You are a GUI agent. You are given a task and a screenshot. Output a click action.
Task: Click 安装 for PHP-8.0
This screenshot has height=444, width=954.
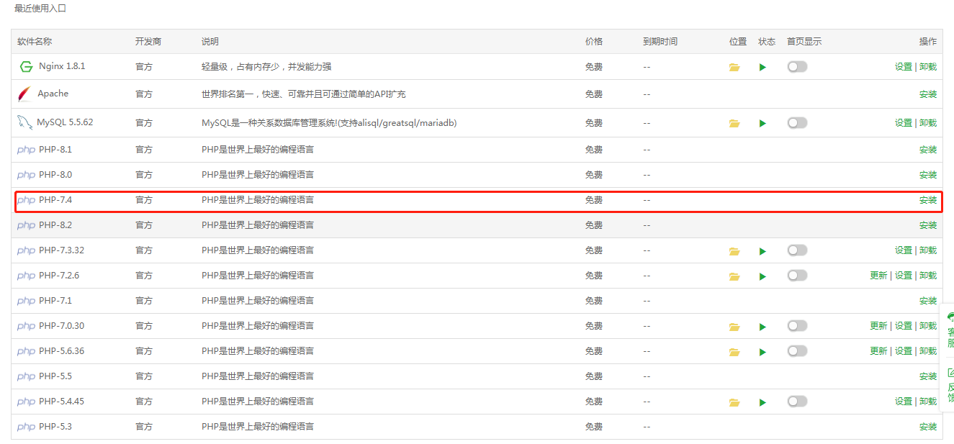point(928,175)
